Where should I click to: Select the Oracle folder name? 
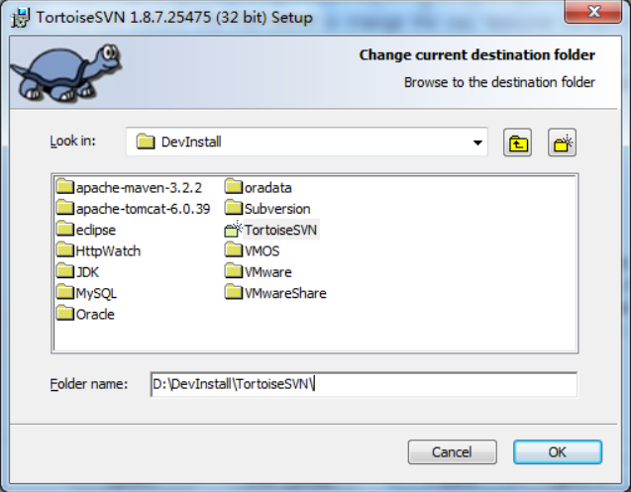pos(95,314)
